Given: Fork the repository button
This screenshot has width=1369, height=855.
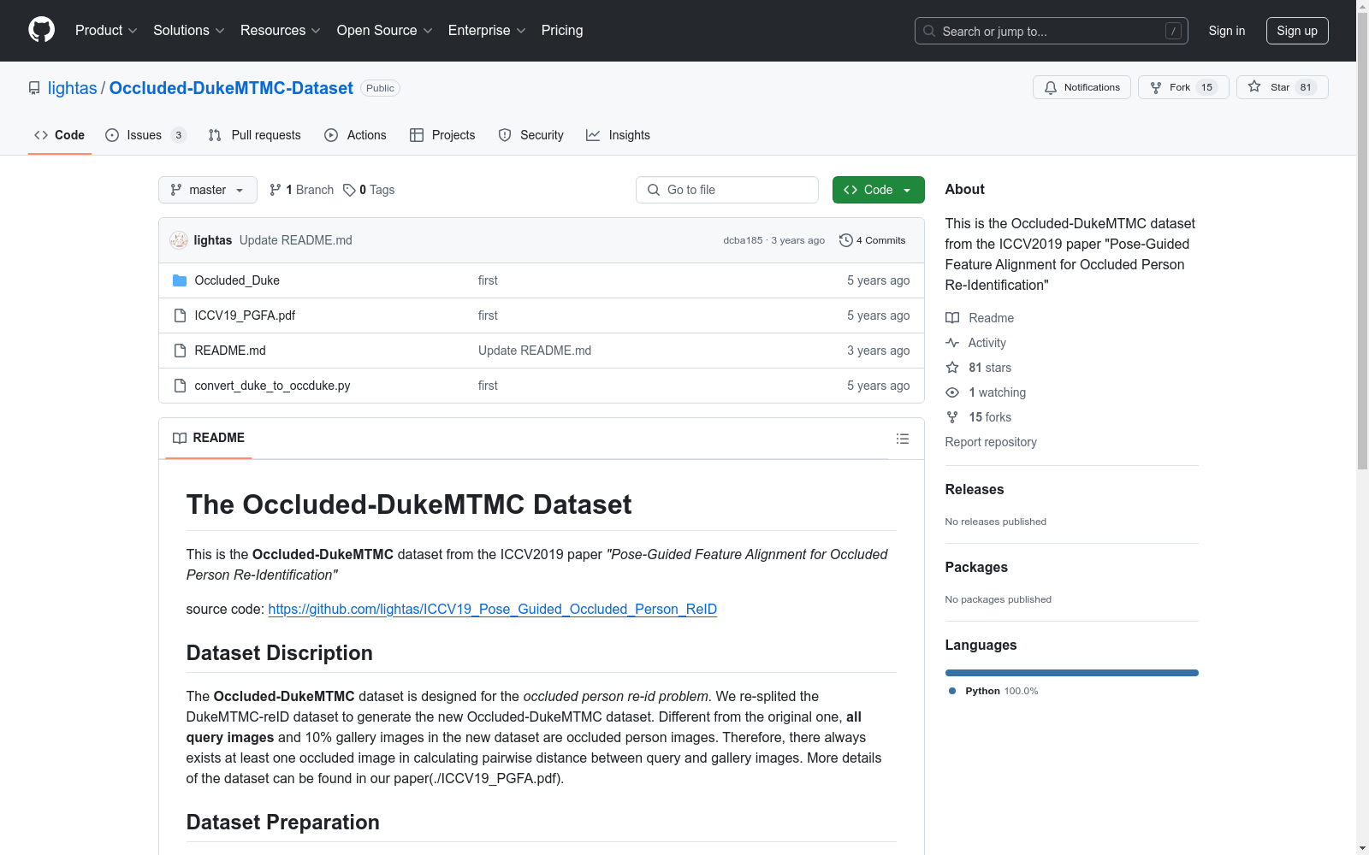Looking at the screenshot, I should 1183,87.
